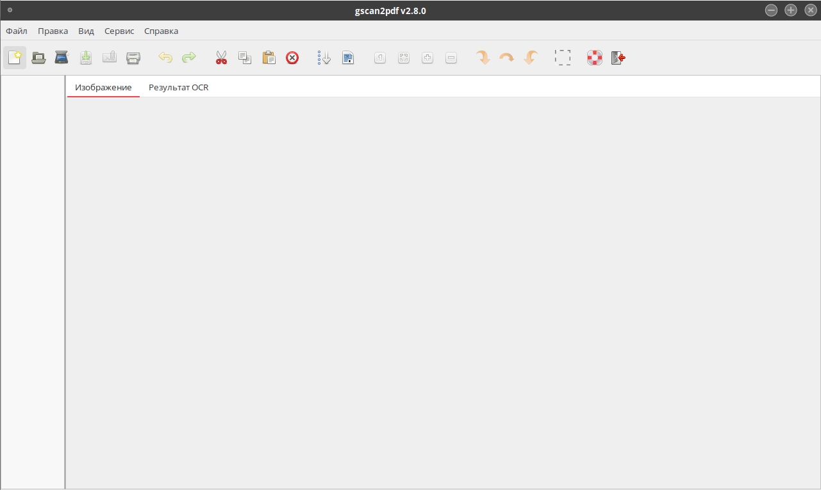This screenshot has height=490, width=821.
Task: Click the Renumber pages icon
Action: pyautogui.click(x=324, y=58)
